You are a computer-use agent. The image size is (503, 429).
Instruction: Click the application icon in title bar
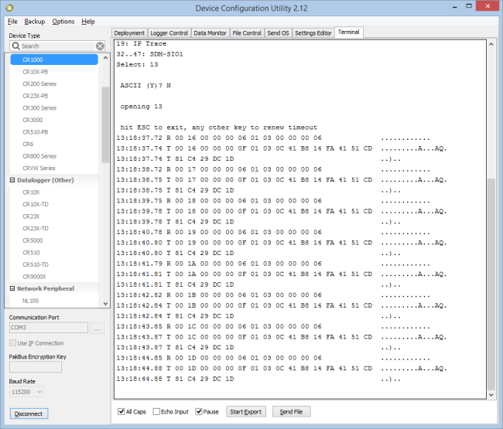coord(9,8)
